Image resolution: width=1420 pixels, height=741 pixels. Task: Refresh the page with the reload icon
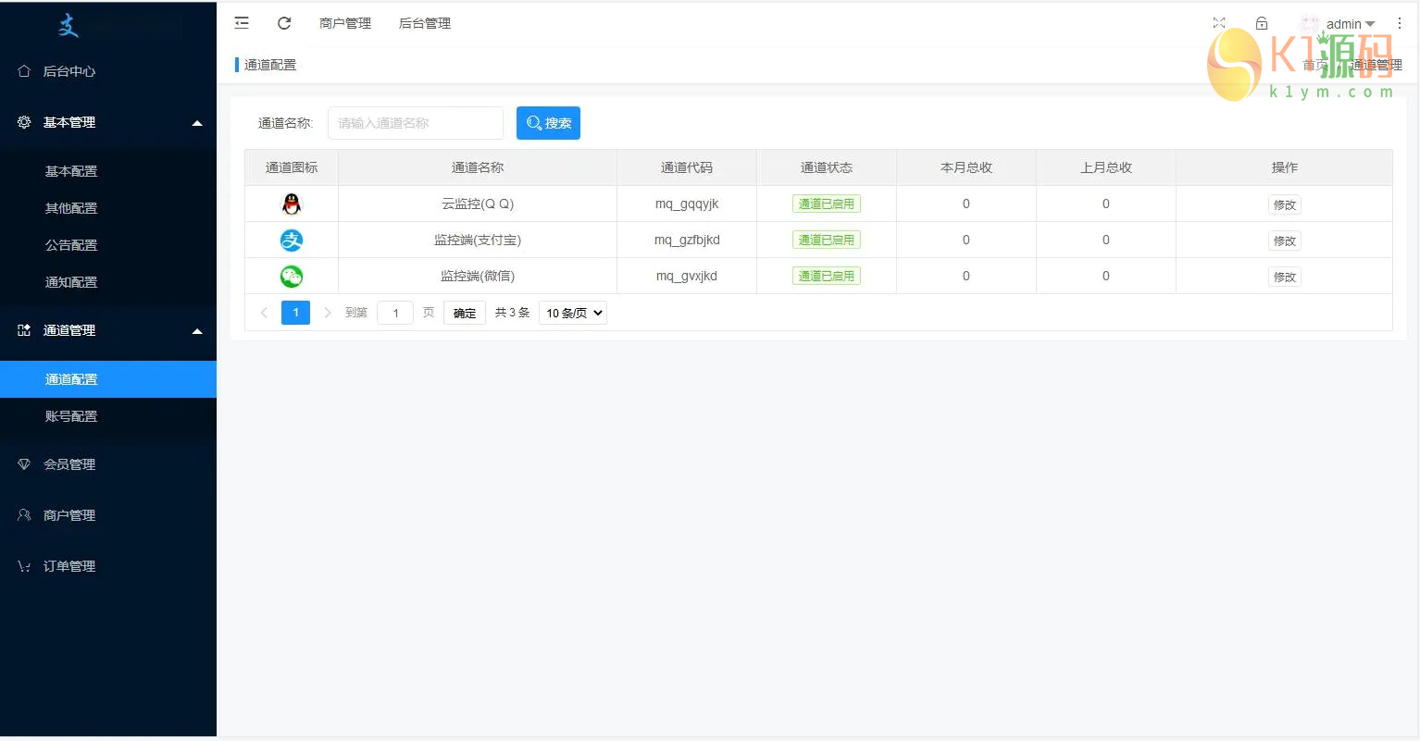coord(284,22)
